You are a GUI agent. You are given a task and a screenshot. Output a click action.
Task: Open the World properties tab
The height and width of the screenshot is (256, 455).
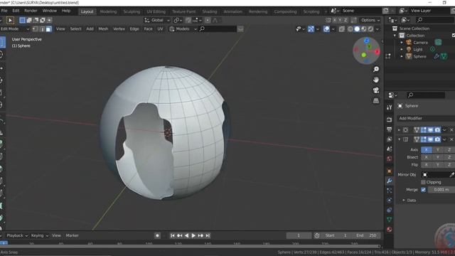click(390, 159)
